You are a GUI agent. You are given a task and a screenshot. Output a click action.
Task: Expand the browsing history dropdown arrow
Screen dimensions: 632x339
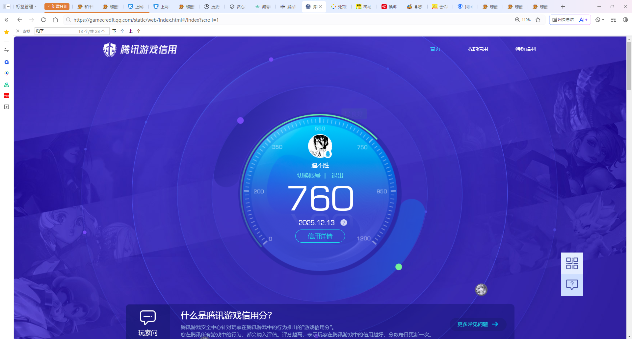point(603,20)
